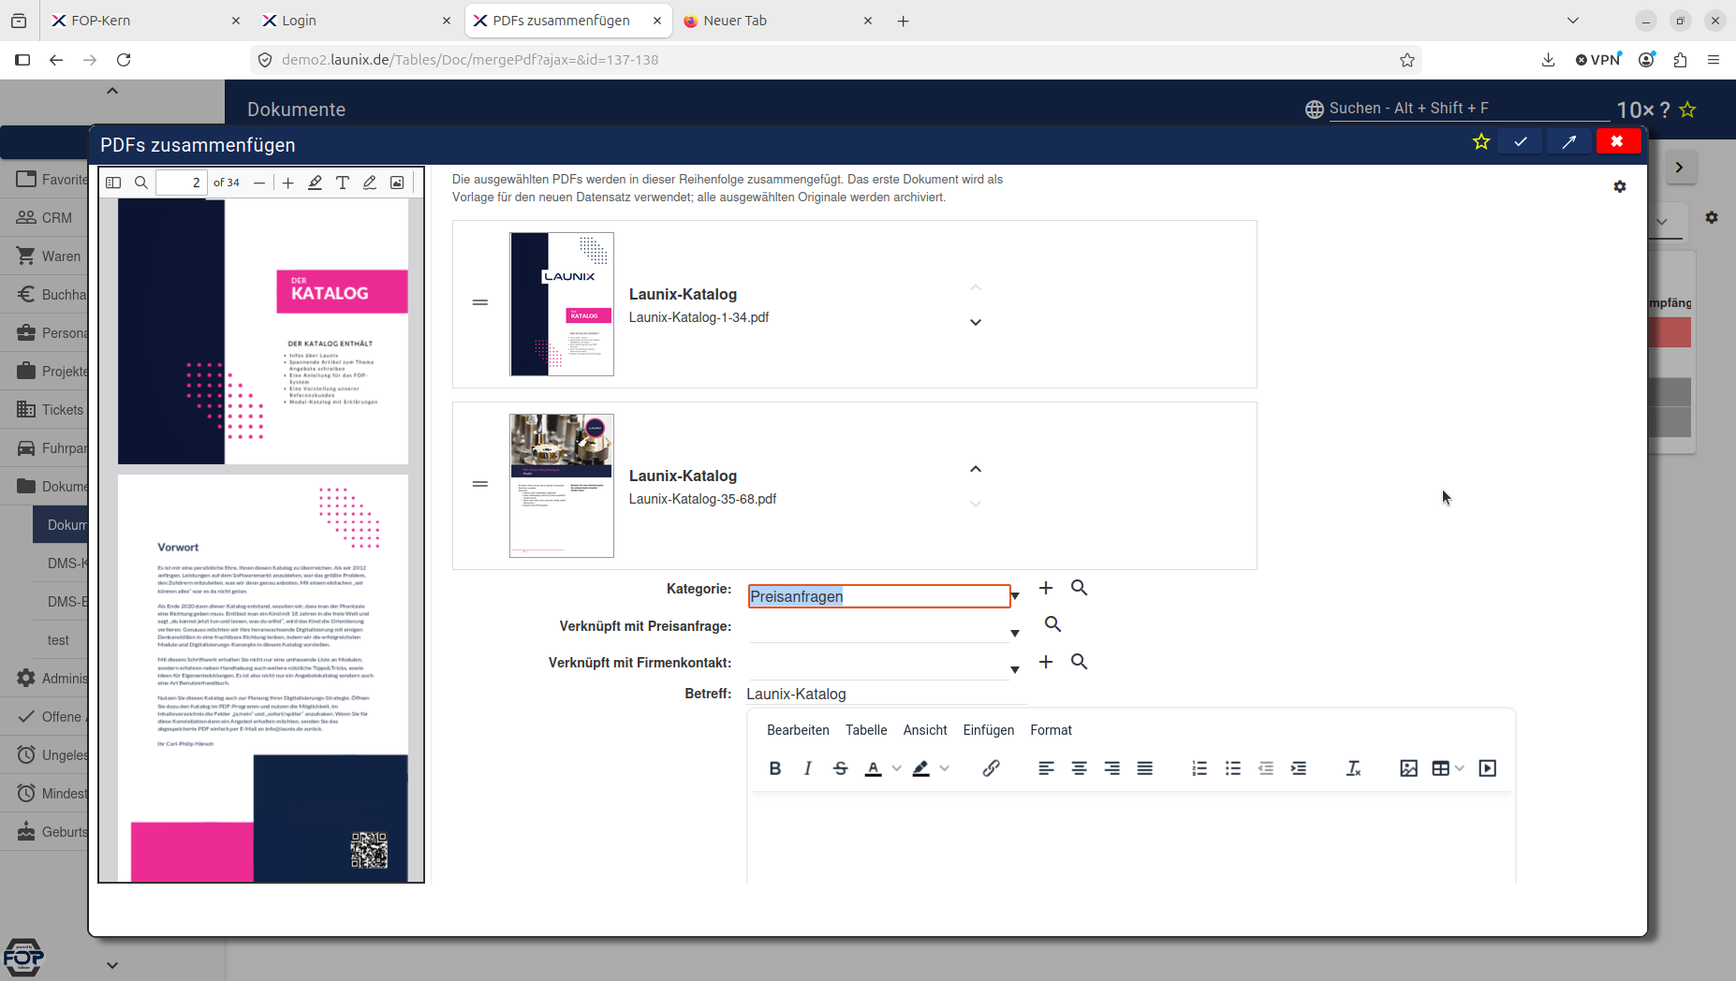Zoom in on the PDF preview
Image resolution: width=1736 pixels, height=981 pixels.
click(x=288, y=183)
